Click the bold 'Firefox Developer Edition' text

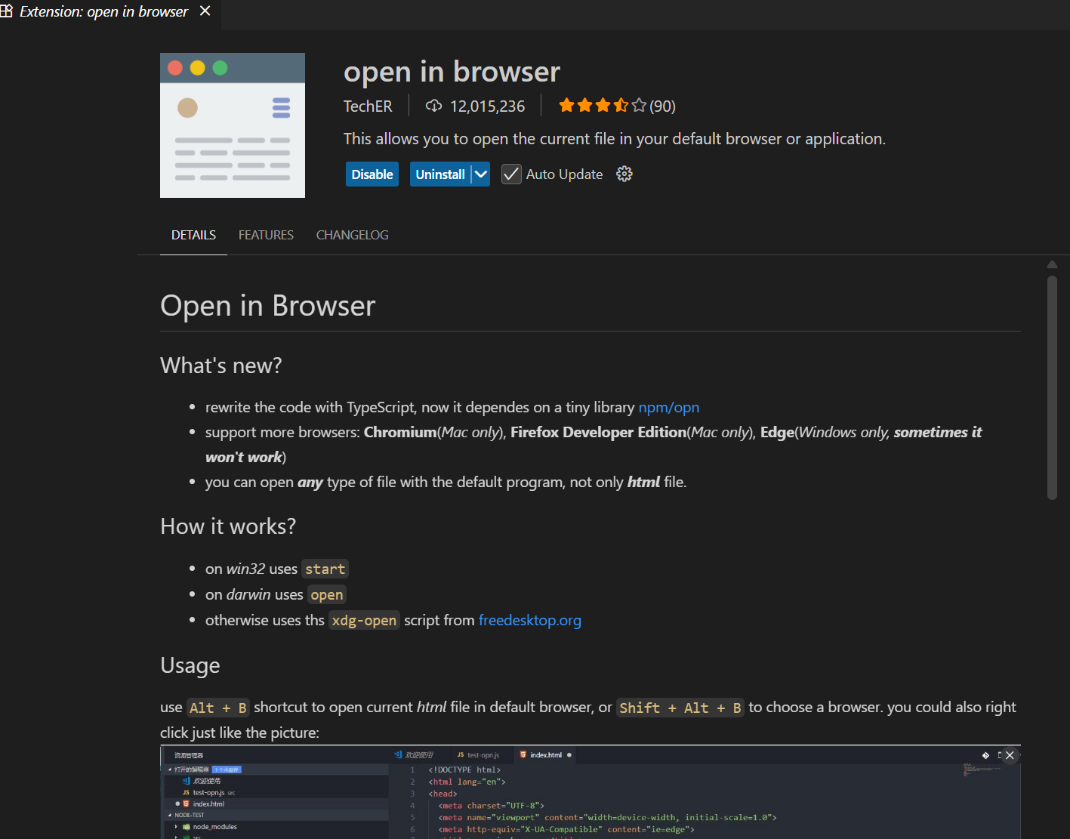598,432
